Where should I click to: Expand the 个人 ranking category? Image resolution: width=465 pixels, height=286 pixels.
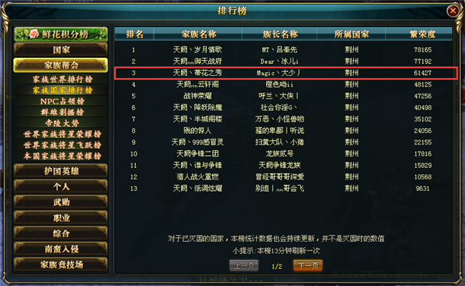tap(61, 187)
